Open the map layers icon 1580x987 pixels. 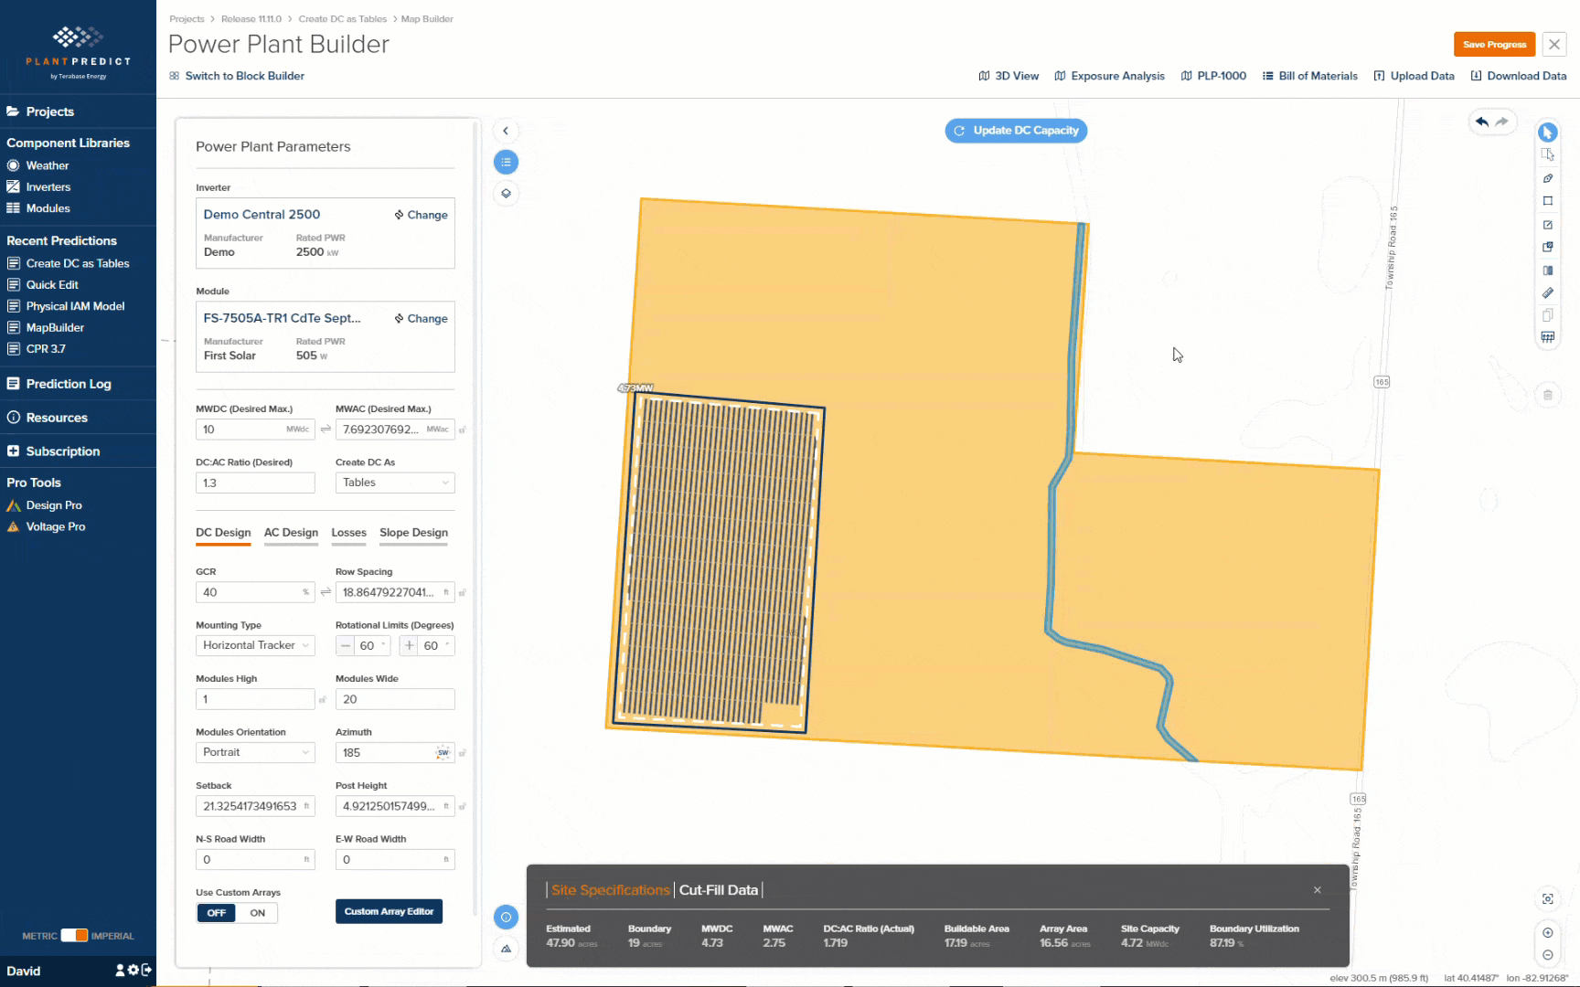point(506,194)
